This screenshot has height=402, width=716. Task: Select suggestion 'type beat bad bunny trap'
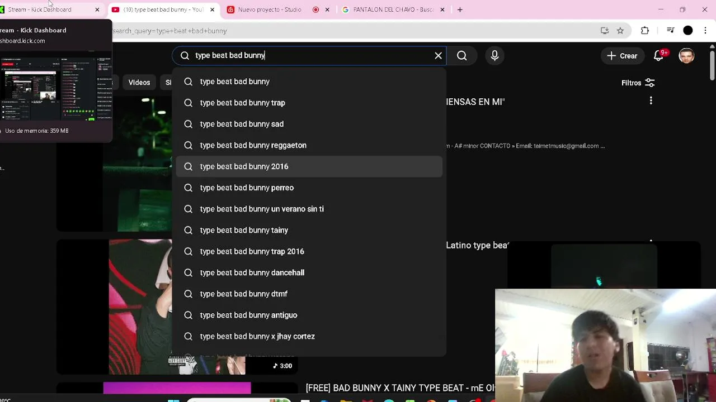309,103
